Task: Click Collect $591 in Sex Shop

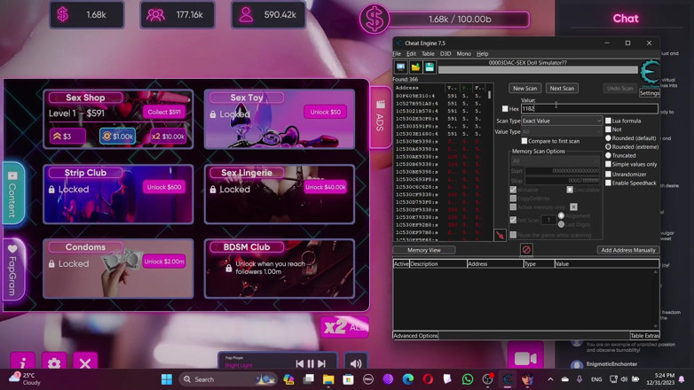Action: tap(164, 113)
